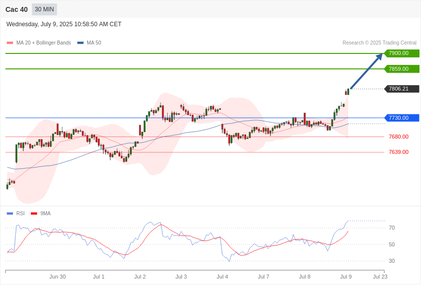Click the blue upward forecast arrow head
Image resolution: width=421 pixels, height=285 pixels.
(379, 57)
